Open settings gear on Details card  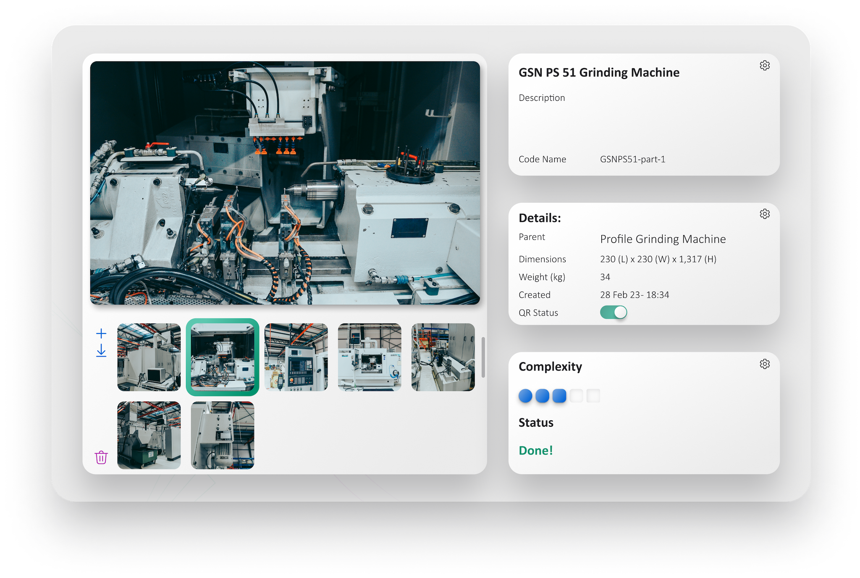(x=765, y=214)
